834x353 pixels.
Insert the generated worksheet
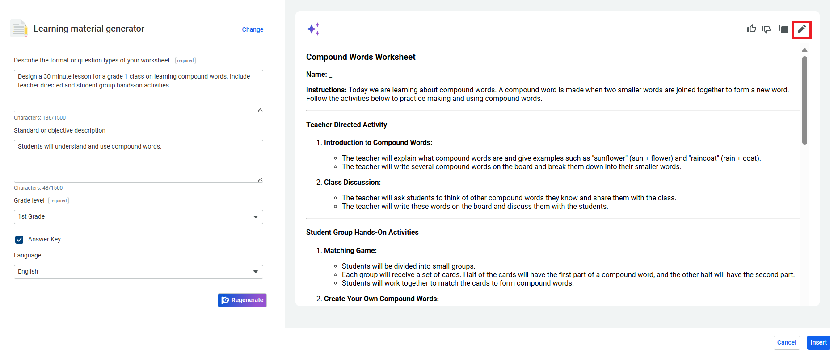[x=818, y=342]
